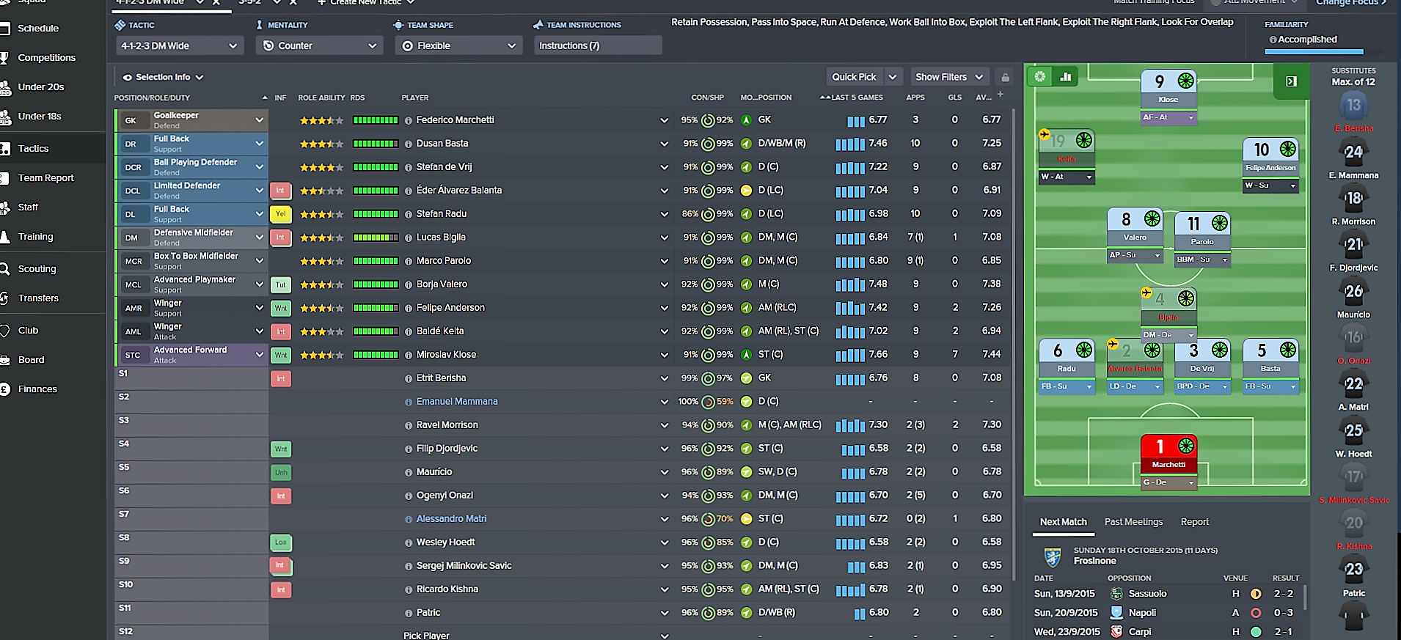Click the Instructions (7) button
Viewport: 1401px width, 640px height.
(x=597, y=45)
